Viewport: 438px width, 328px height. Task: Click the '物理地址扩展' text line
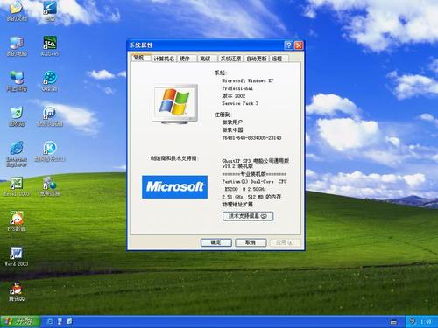click(237, 205)
